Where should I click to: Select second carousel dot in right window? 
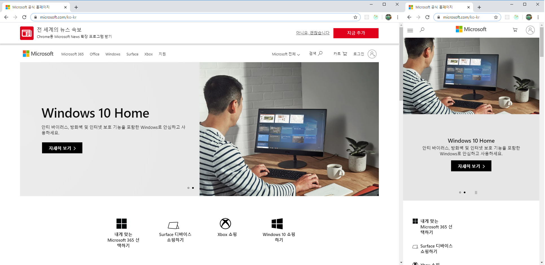tap(465, 192)
